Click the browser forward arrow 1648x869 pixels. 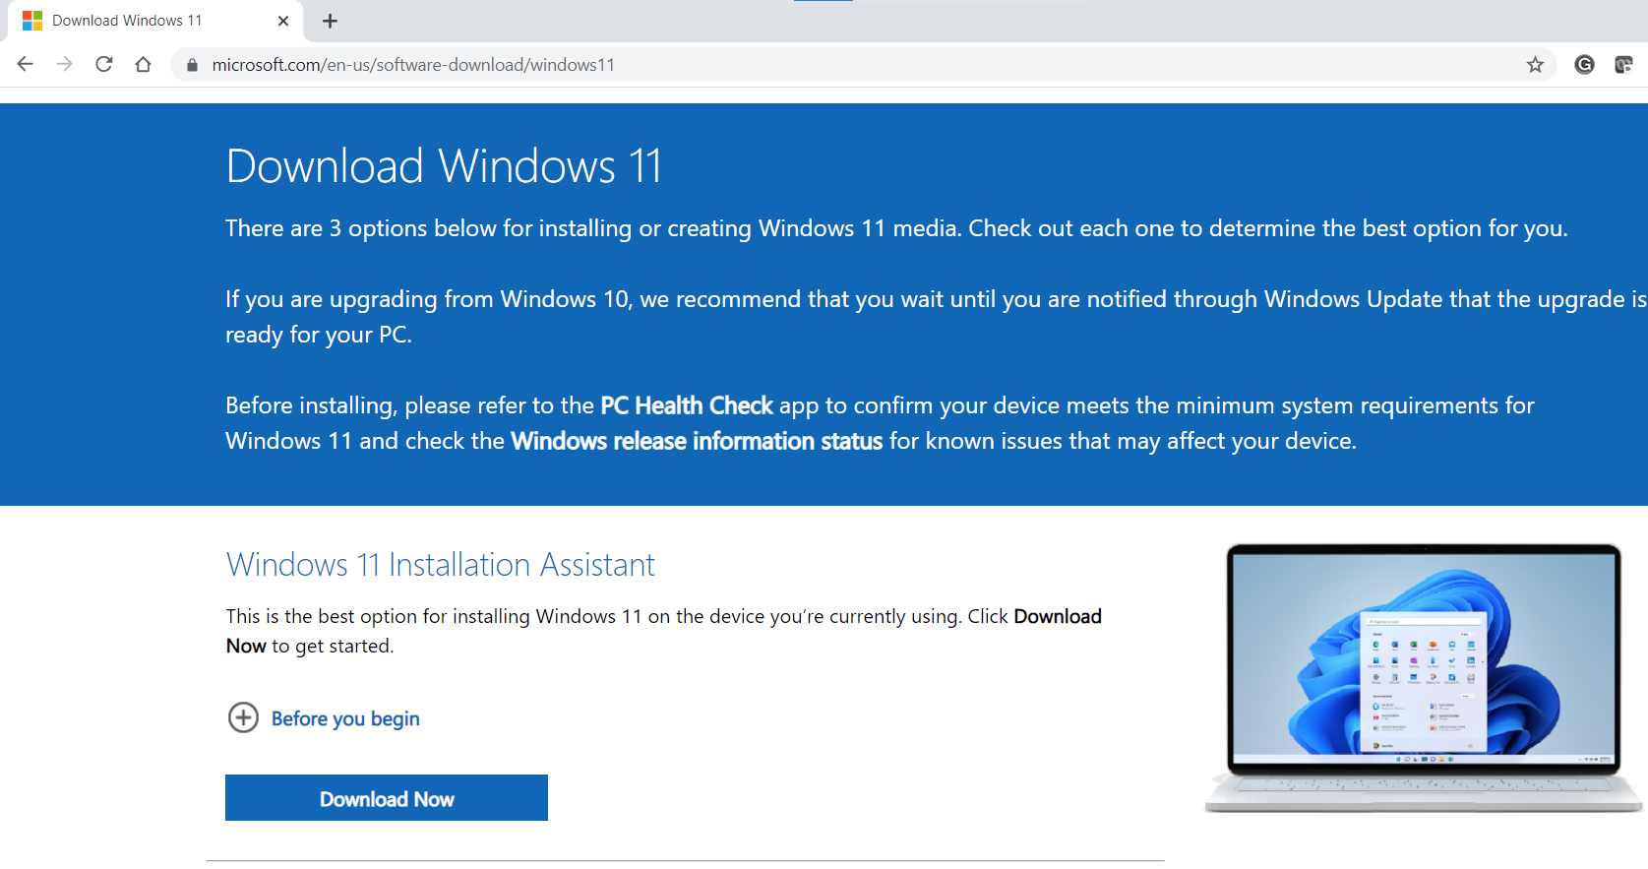click(x=65, y=64)
